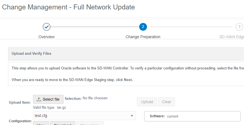Click the step 2 circle in wizard

(x=143, y=27)
